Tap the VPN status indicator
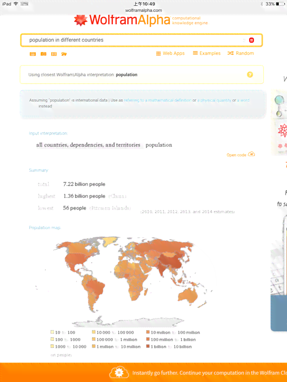The image size is (287, 382). pos(24,4)
